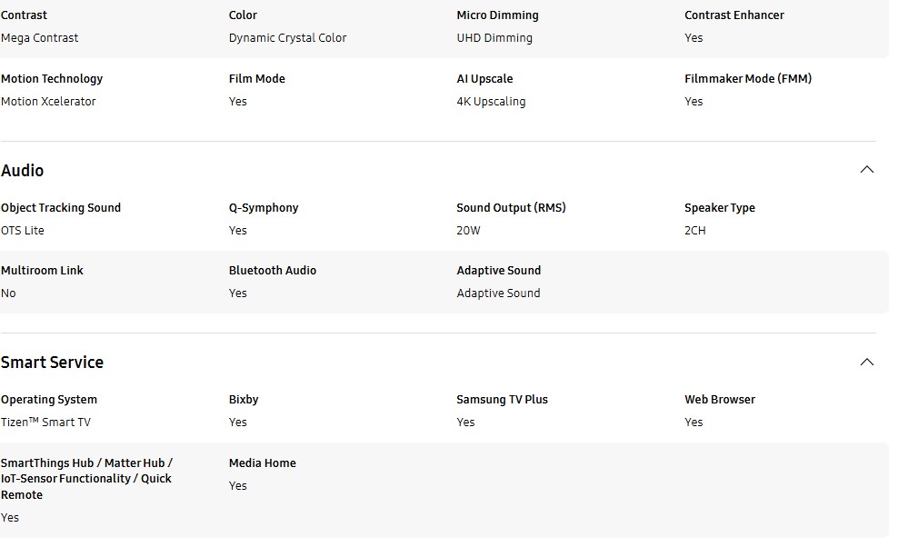Click the Filmmaker Mode (FMM) label
898x557 pixels.
[x=748, y=79]
